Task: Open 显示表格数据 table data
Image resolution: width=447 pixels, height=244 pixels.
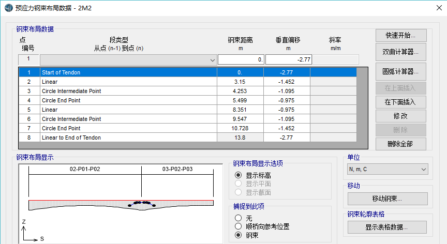Action: 388,227
